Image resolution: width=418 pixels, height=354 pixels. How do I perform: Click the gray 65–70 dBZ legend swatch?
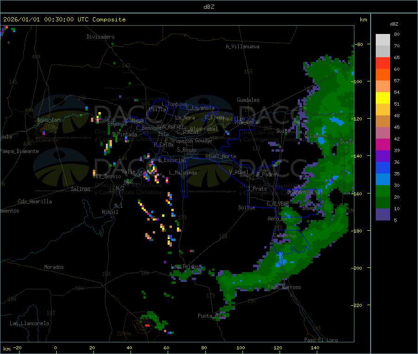click(x=383, y=52)
